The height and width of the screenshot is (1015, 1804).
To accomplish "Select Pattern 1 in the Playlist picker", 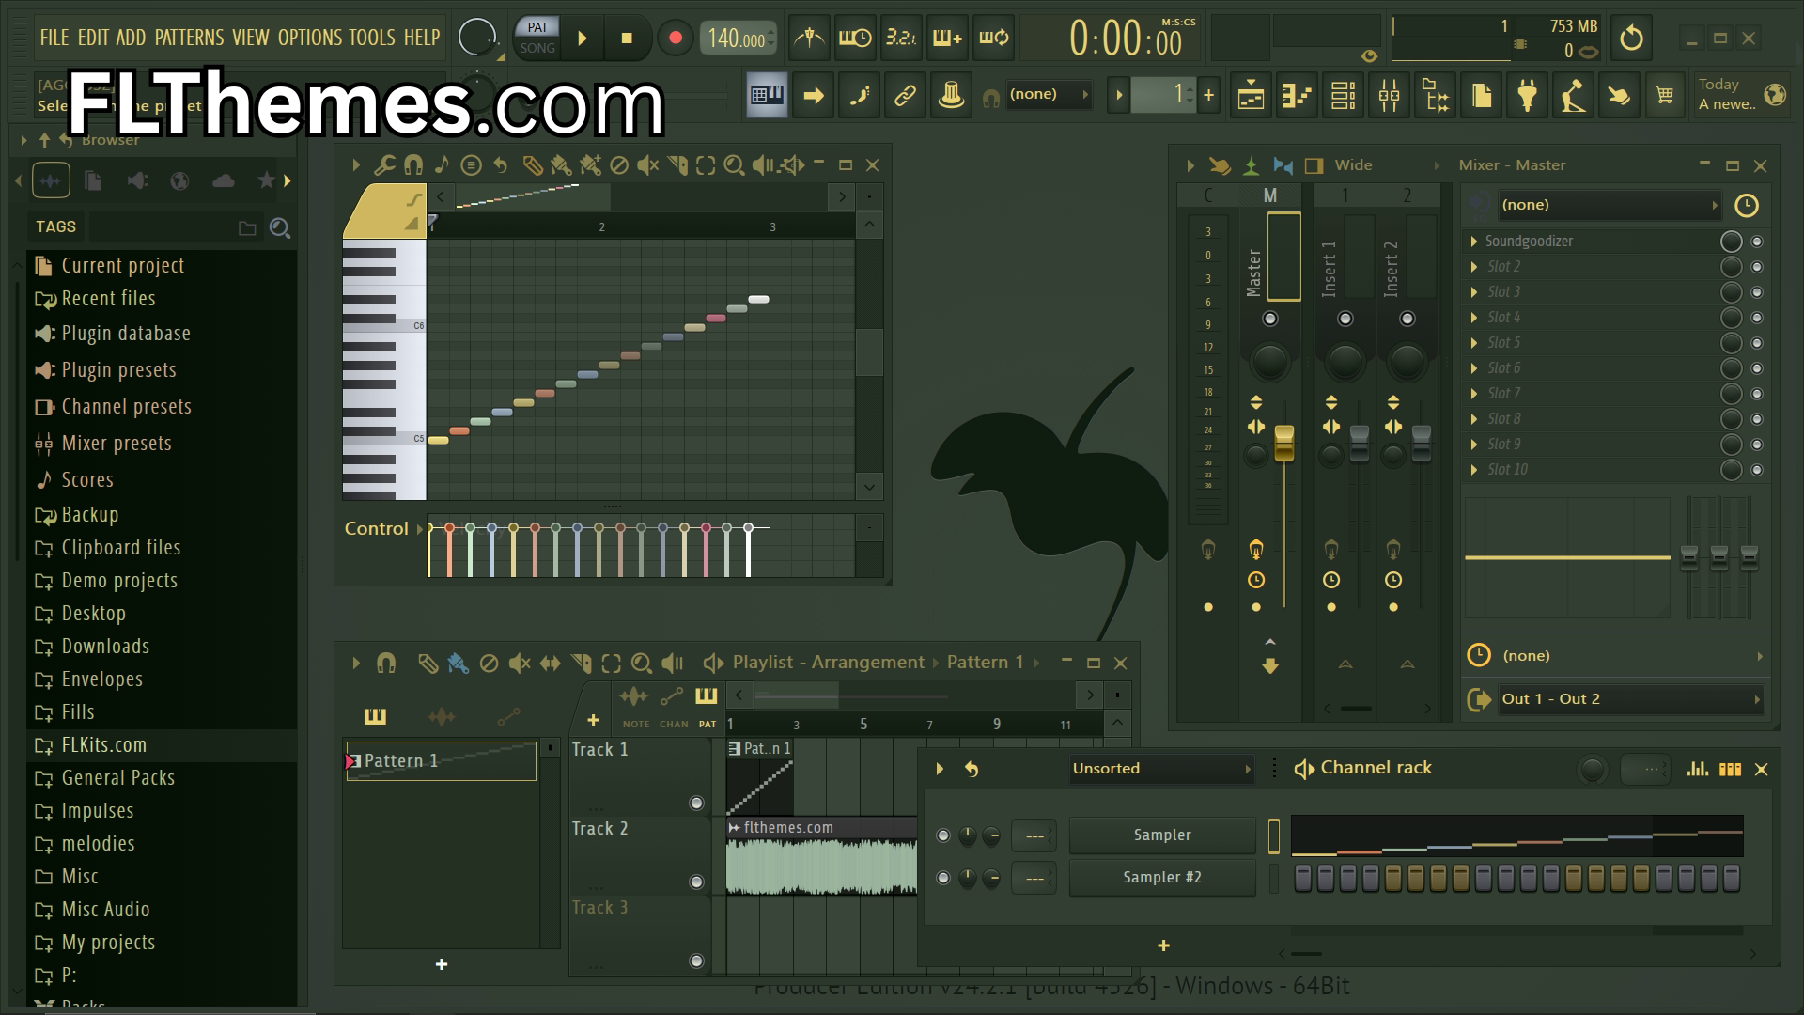I will [442, 761].
